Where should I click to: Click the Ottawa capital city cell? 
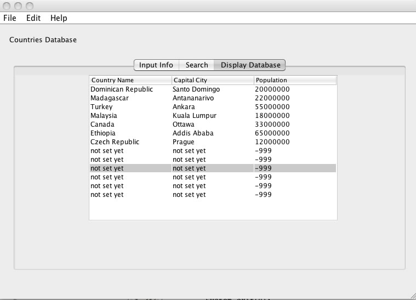pos(184,124)
